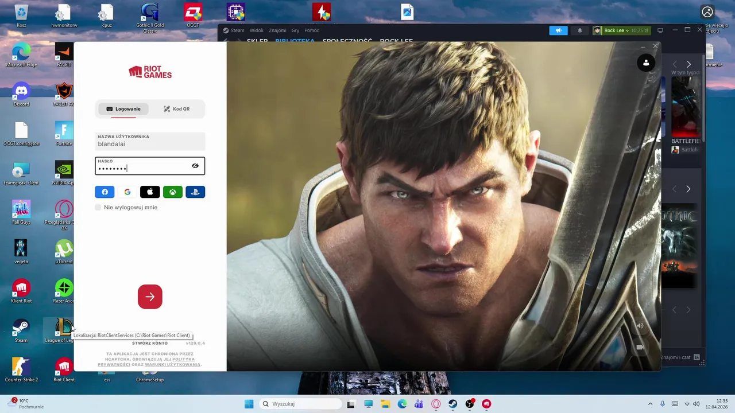
Task: Select Counter-Strike 2 desktop icon
Action: tap(21, 371)
